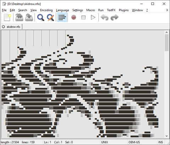170x145 pixels.
Task: Click the 'Ln : 1' status bar field
Action: (x=47, y=142)
